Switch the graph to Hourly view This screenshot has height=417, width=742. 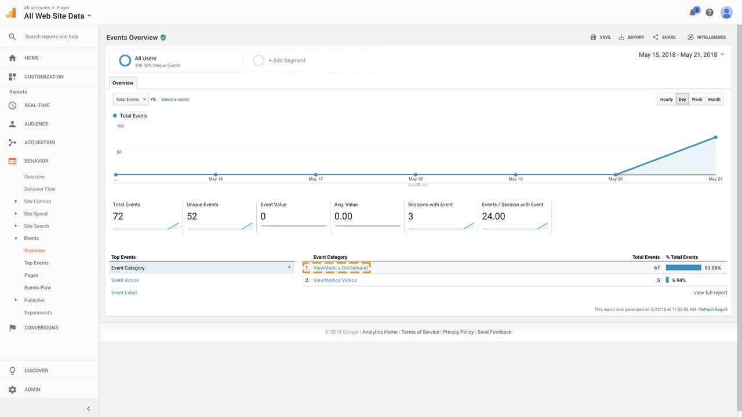[x=666, y=99]
